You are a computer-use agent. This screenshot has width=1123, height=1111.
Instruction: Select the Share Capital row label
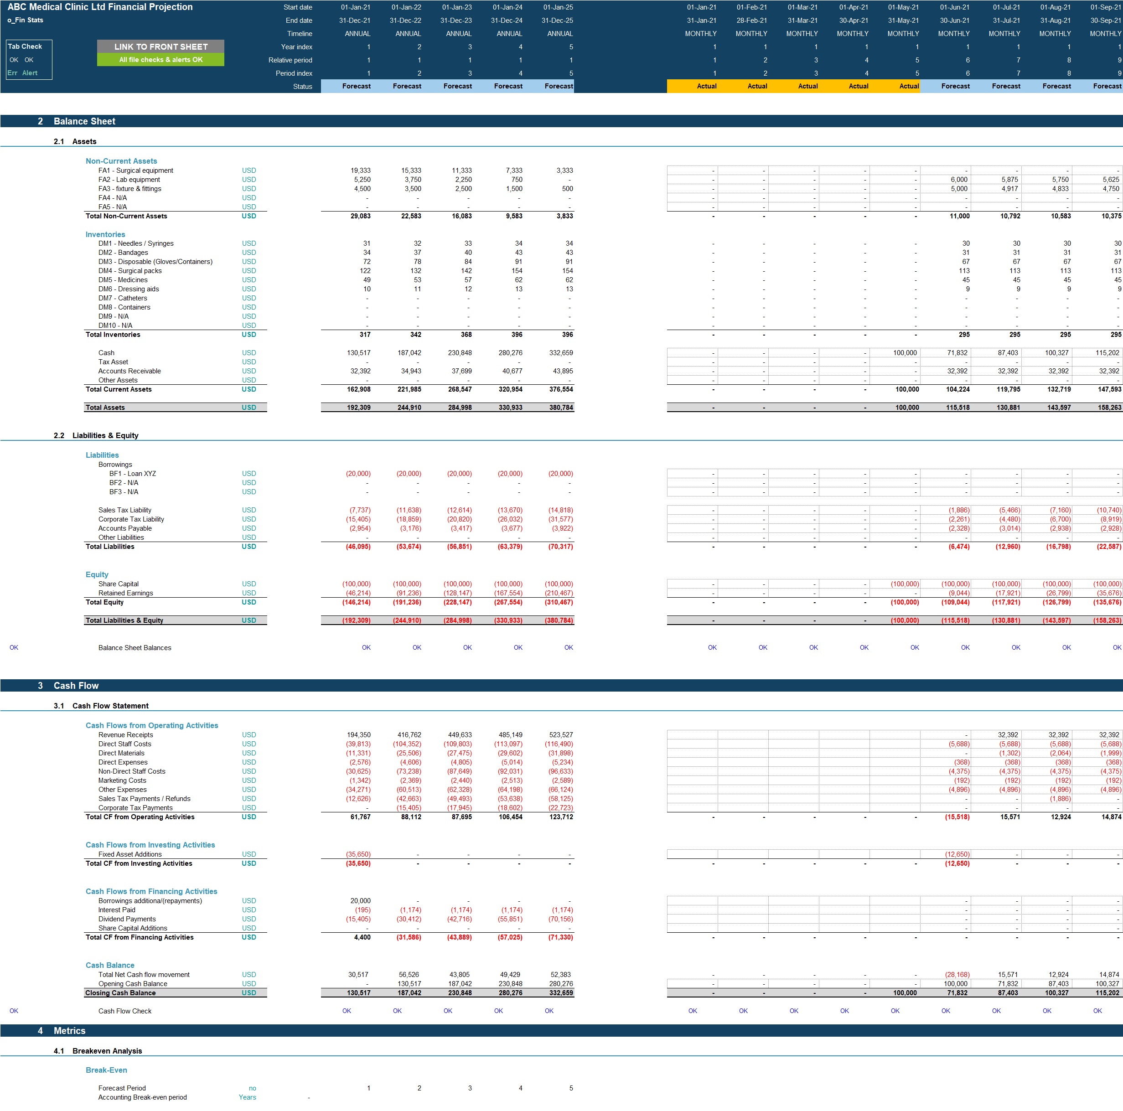pos(118,584)
